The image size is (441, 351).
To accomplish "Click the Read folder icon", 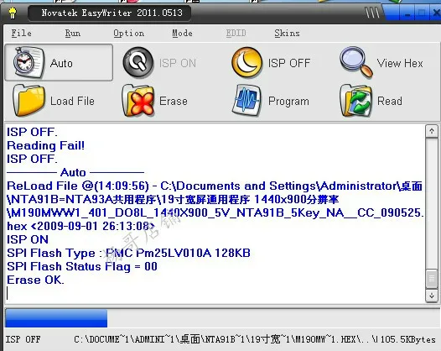I will 356,101.
